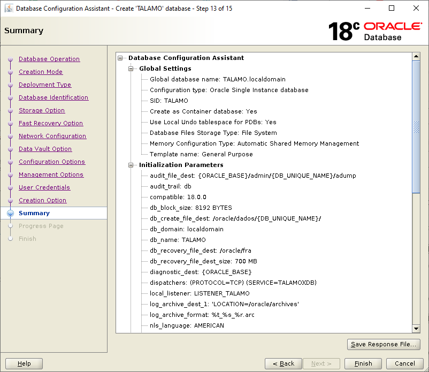The image size is (429, 372).
Task: Select the diagnostic_dest parameter row
Action: tap(201, 272)
